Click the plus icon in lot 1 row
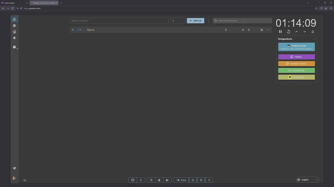 [x=243, y=30]
